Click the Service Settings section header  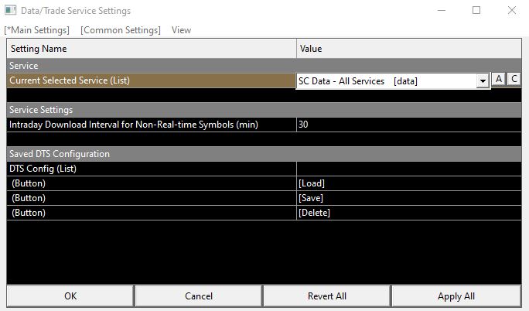[264, 110]
